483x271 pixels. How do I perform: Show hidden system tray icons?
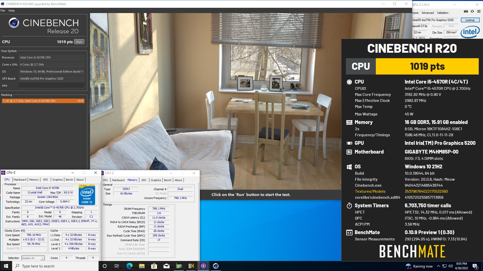tap(438, 266)
